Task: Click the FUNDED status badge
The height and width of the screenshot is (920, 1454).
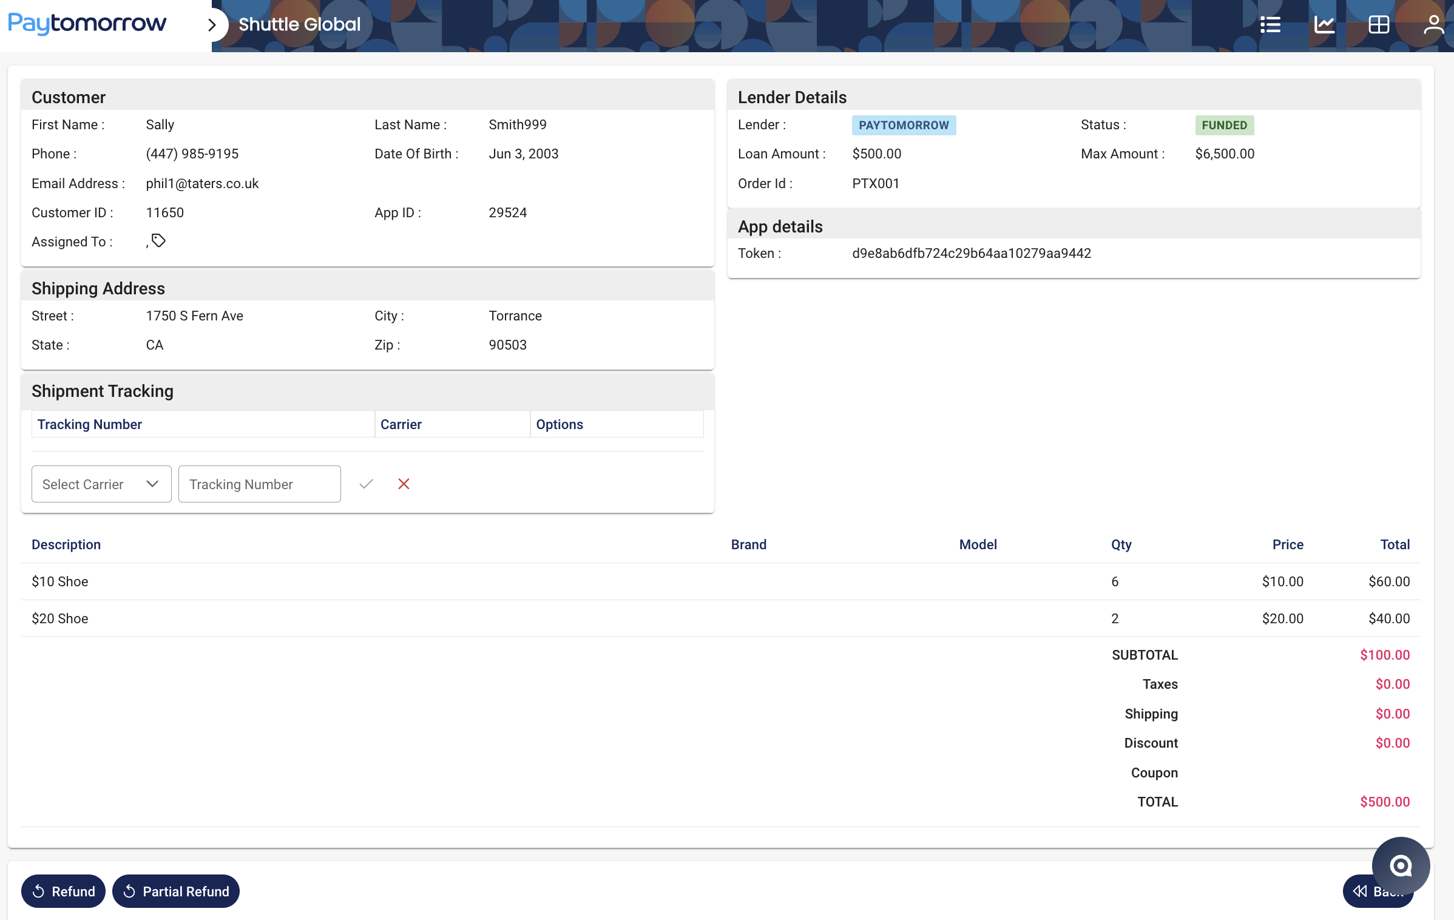Action: pos(1224,125)
